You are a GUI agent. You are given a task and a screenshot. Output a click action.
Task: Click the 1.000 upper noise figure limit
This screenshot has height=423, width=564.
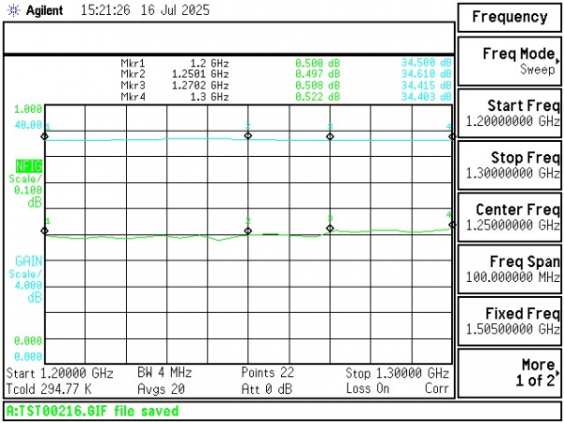[x=28, y=109]
